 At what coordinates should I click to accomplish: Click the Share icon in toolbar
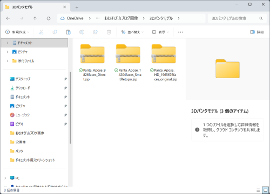(x=95, y=32)
